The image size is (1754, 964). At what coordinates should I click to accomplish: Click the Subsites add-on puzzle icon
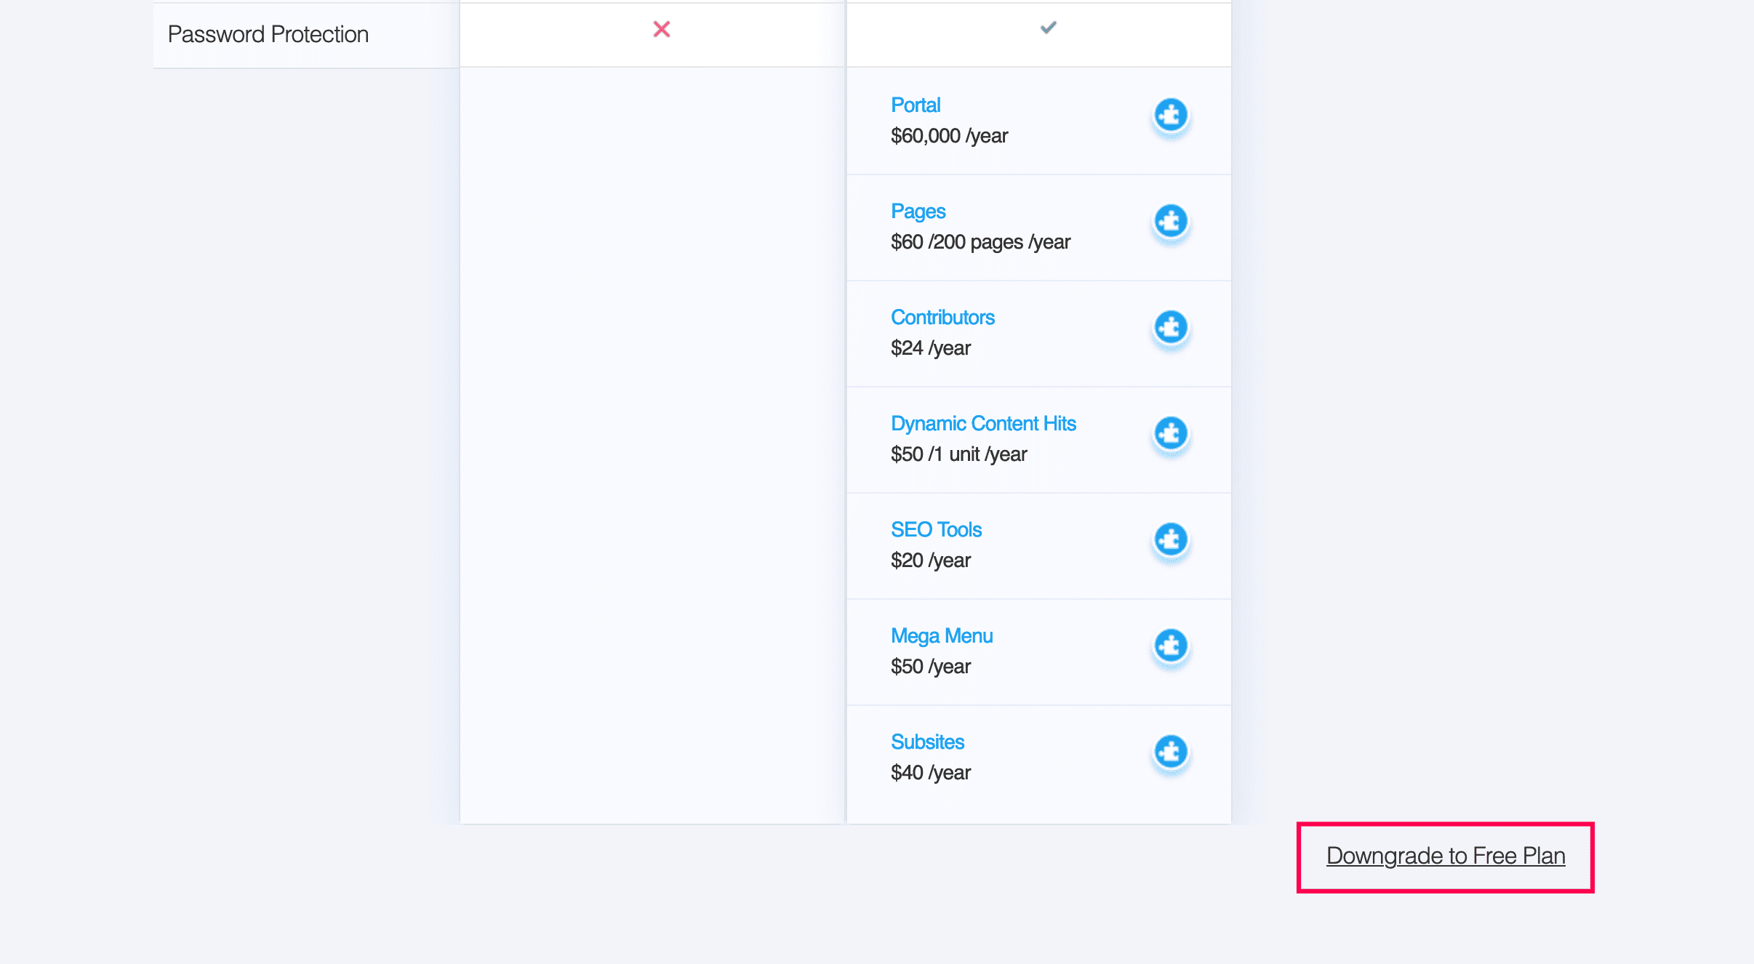click(1170, 752)
